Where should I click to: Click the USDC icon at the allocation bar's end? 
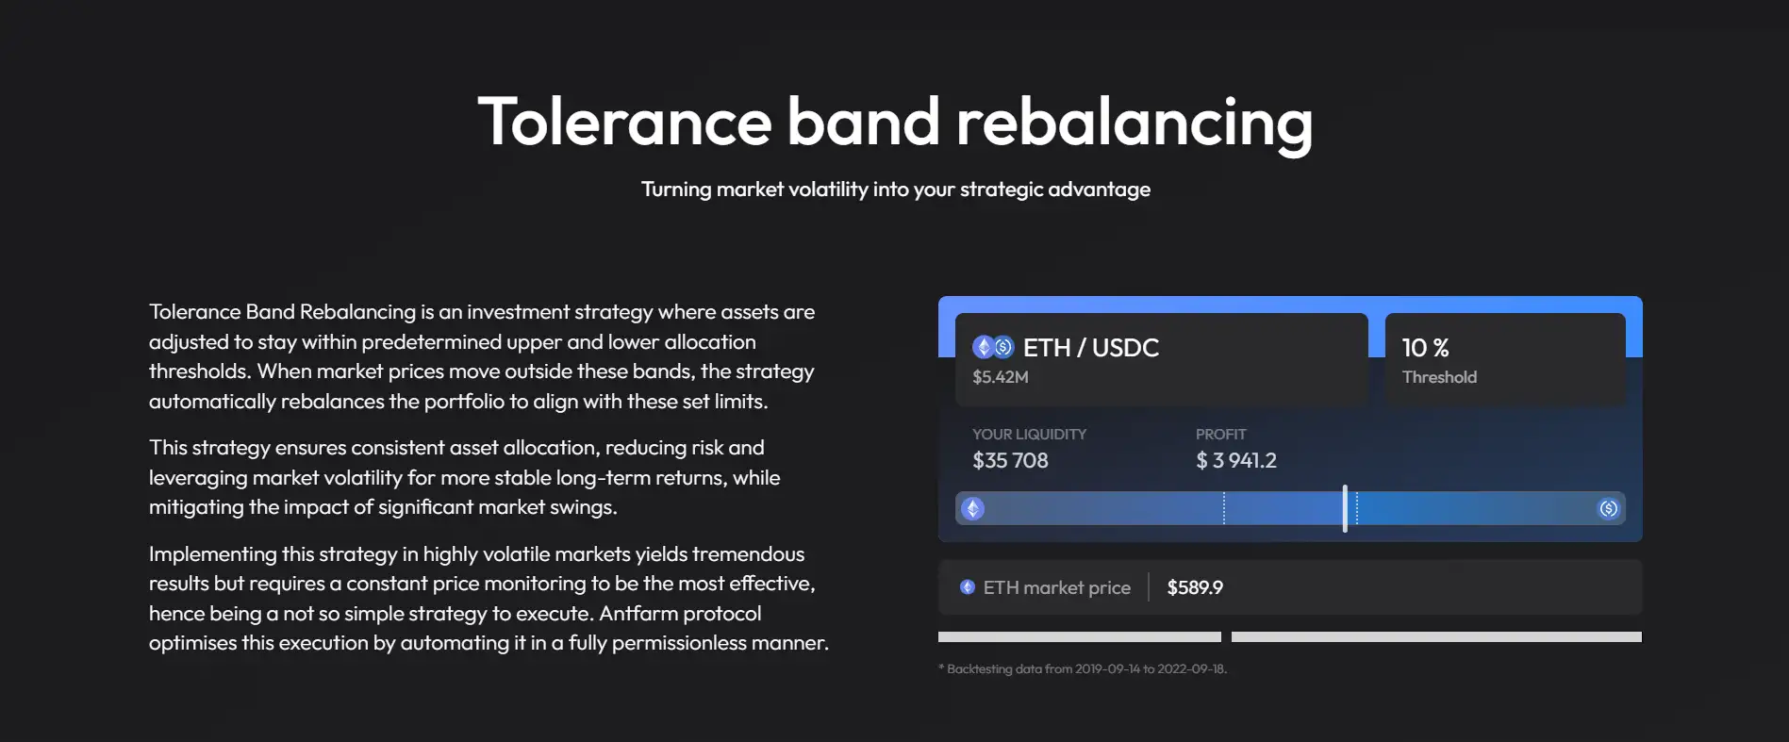pyautogui.click(x=1608, y=509)
